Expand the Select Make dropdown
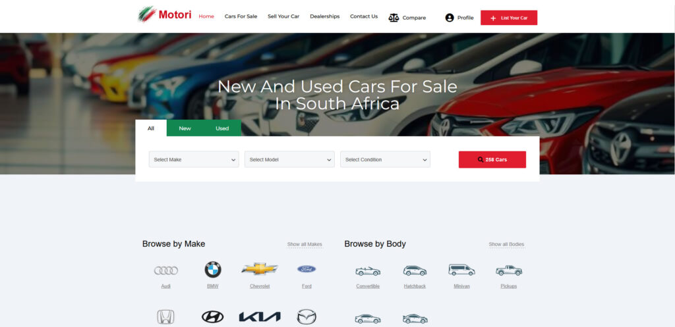This screenshot has height=327, width=675. tap(194, 159)
